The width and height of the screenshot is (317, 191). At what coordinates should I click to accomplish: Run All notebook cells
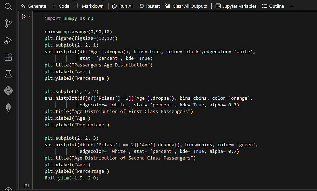[x=123, y=6]
